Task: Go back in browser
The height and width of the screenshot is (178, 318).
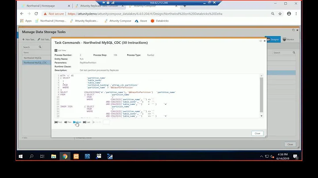Action: (22, 14)
